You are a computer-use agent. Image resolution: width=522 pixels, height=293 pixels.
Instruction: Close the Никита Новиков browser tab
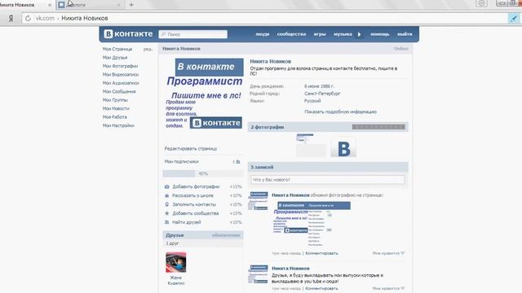click(x=50, y=5)
